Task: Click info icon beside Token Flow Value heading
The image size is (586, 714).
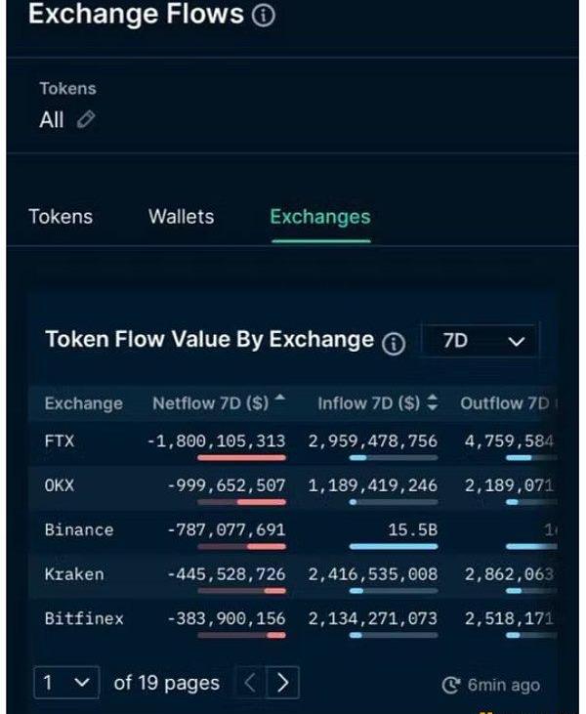Action: 394,343
